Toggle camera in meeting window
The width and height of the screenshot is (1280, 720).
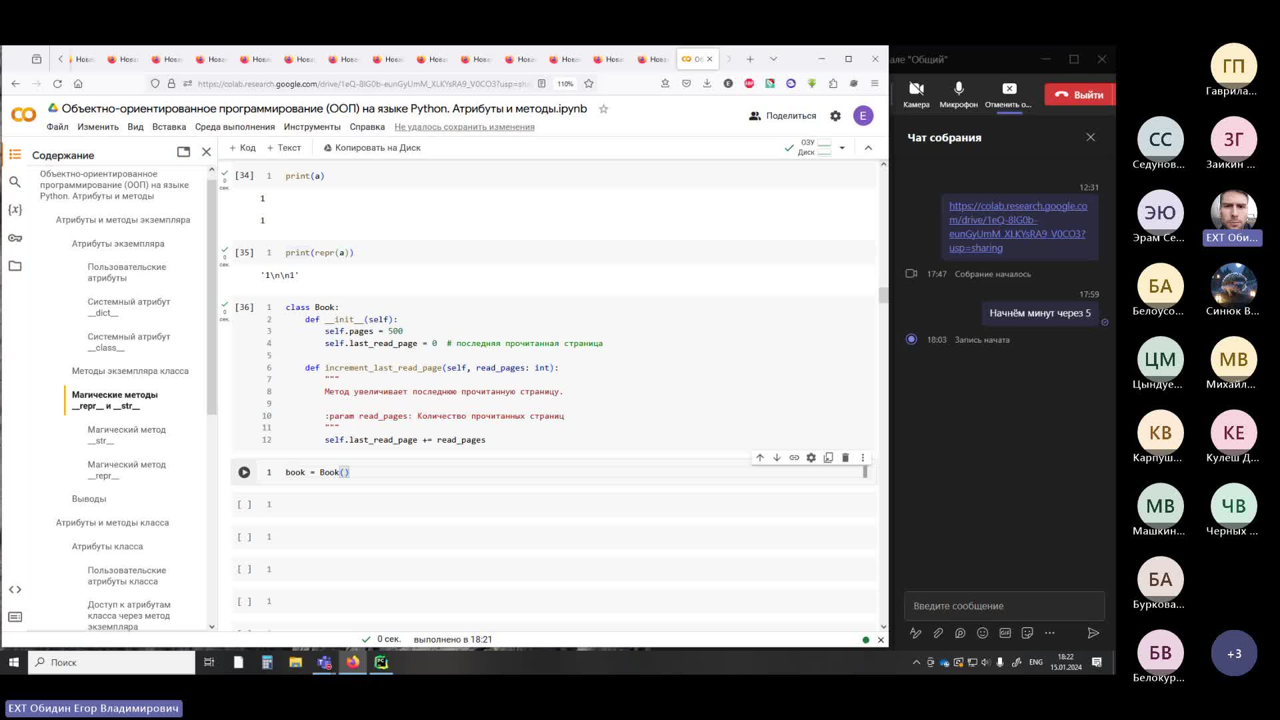(916, 94)
